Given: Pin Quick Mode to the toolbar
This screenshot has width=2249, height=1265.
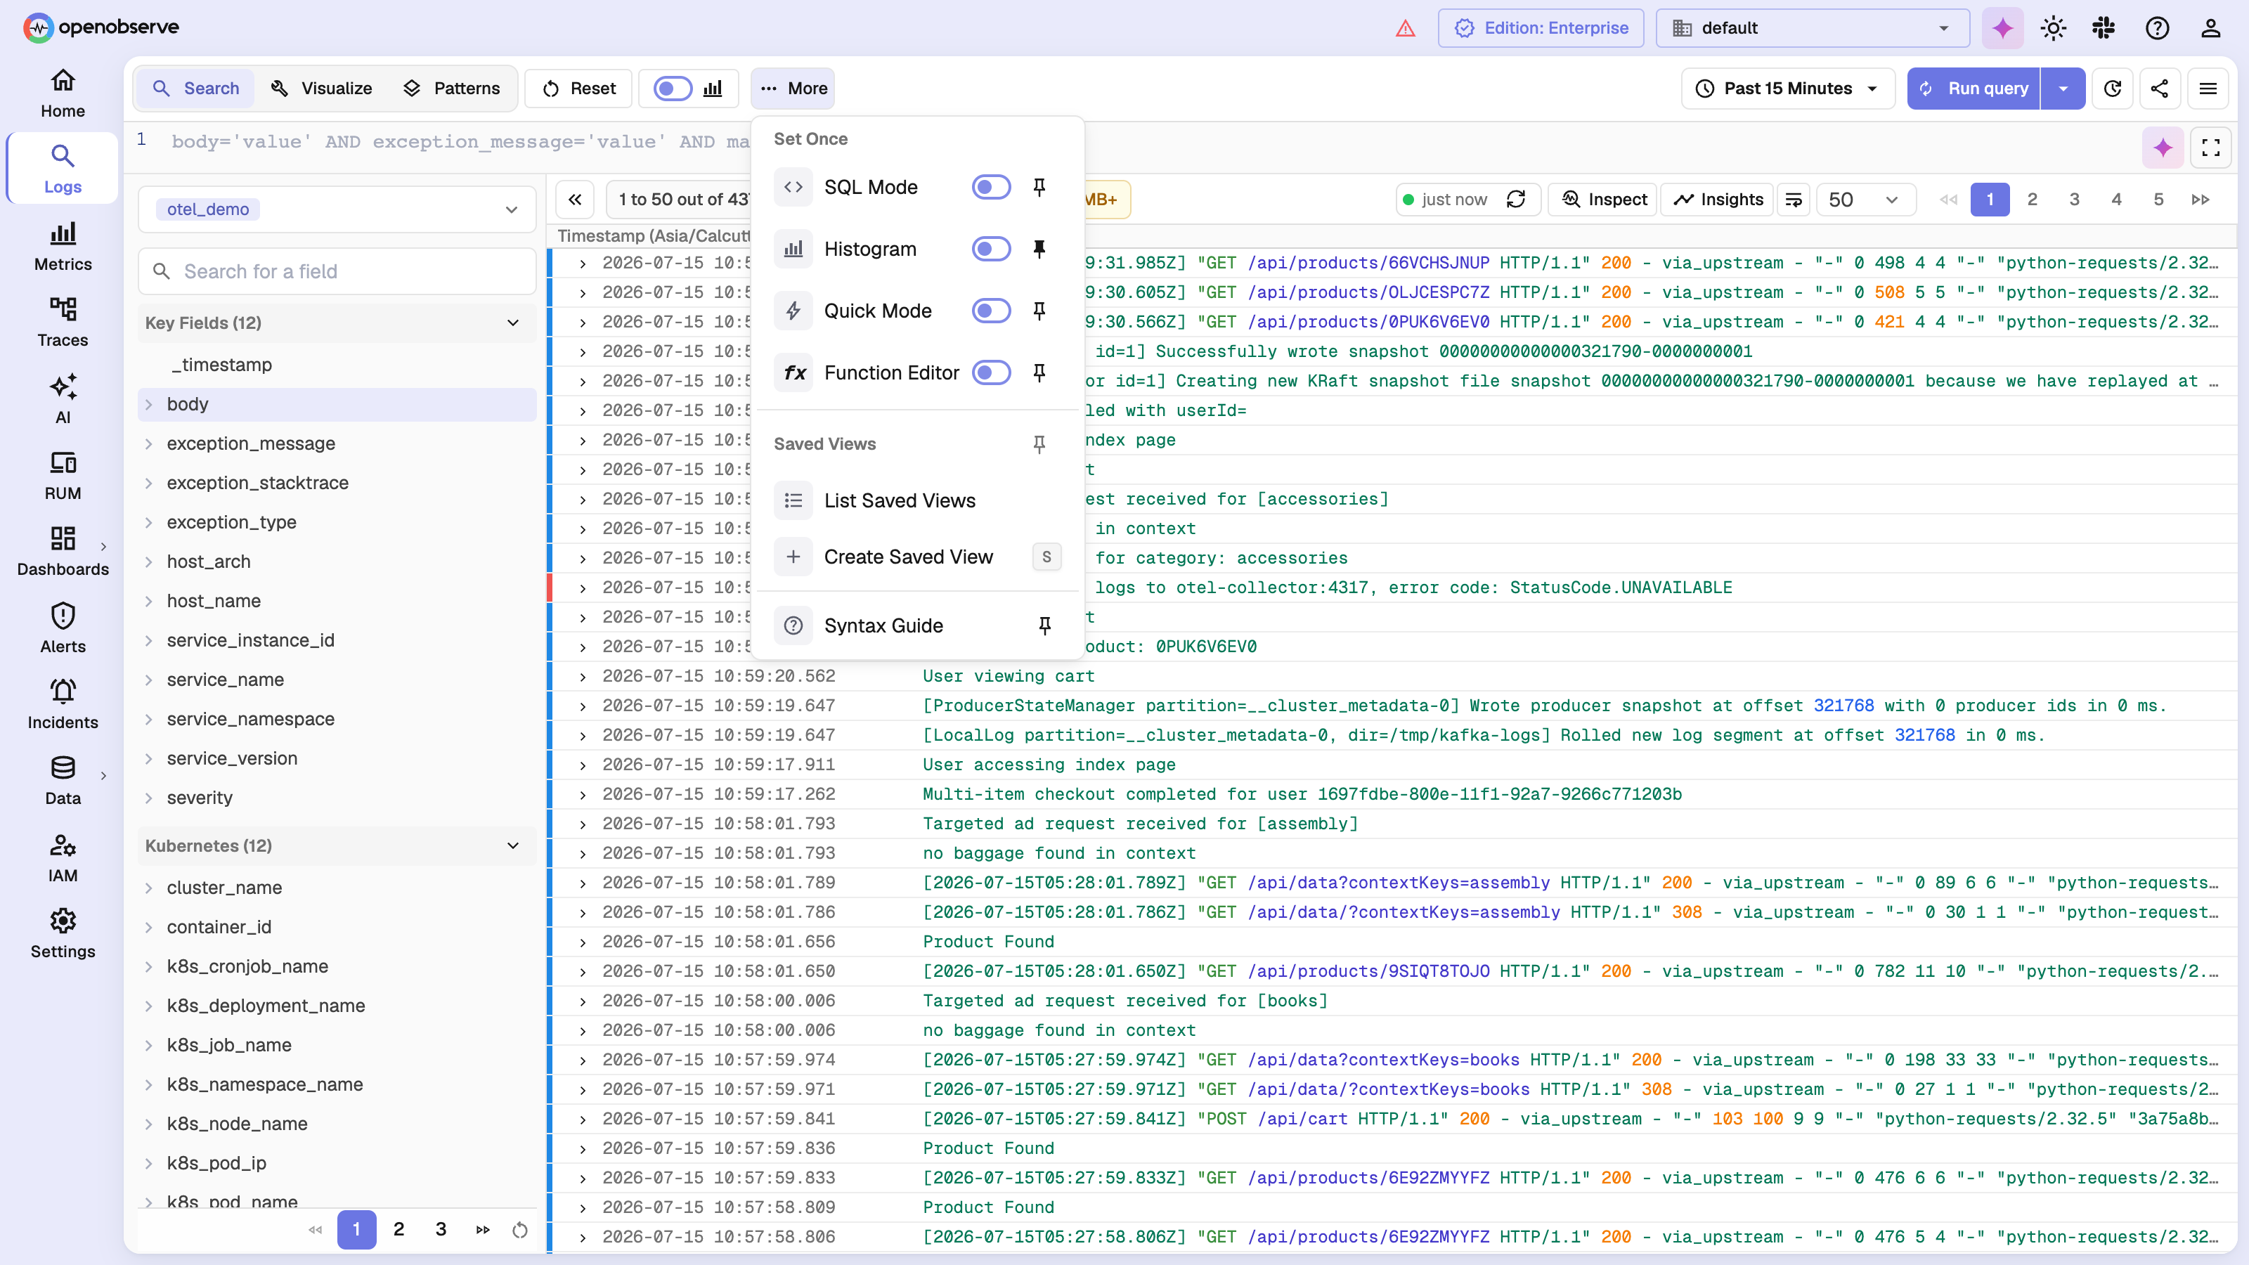Looking at the screenshot, I should tap(1039, 311).
